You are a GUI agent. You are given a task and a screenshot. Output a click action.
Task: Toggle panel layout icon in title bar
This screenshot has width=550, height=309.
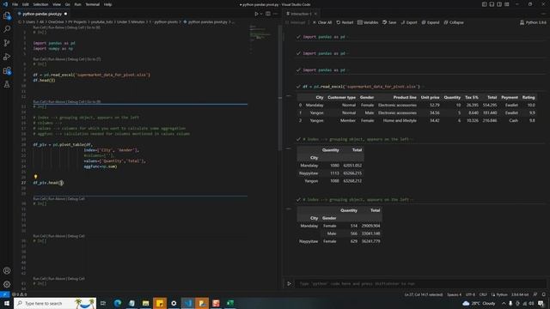point(492,4)
